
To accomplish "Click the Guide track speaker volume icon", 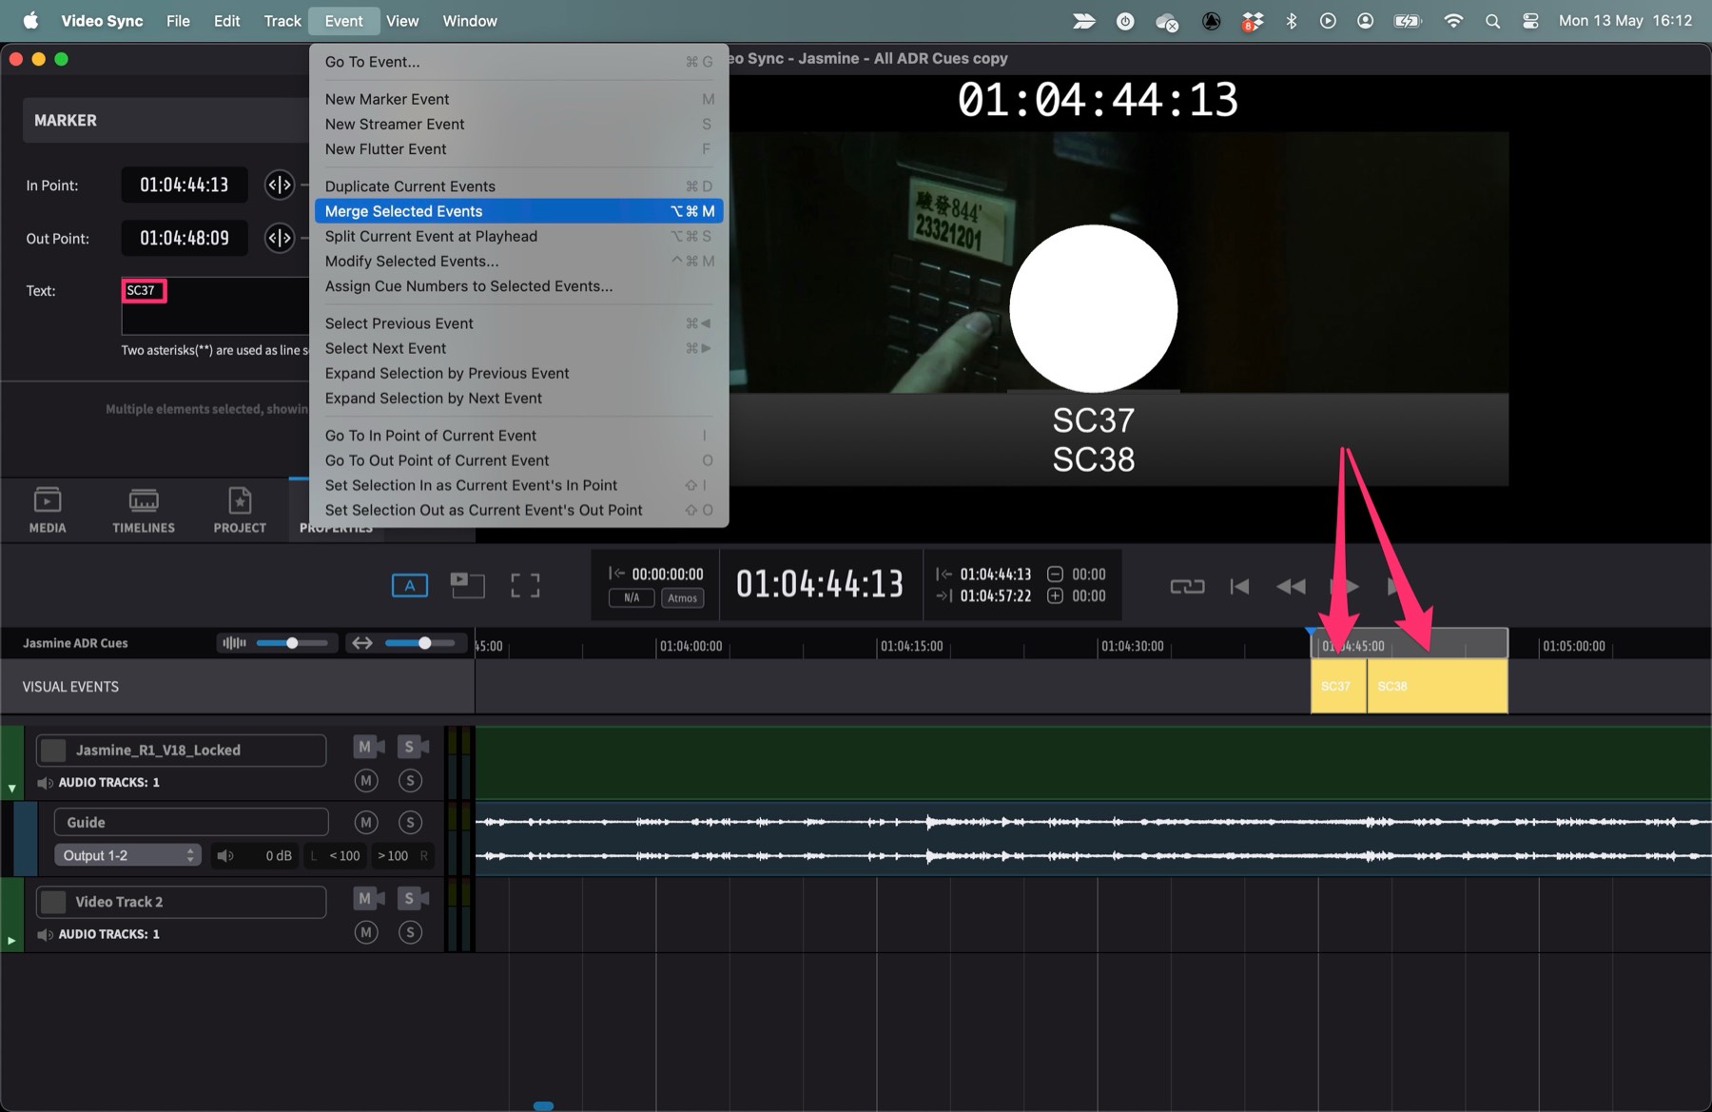I will click(225, 855).
